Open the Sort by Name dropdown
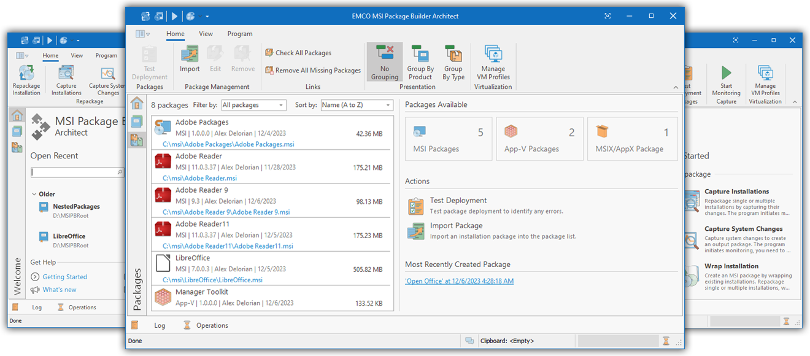810x356 pixels. click(357, 105)
